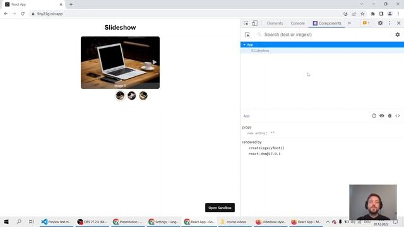The height and width of the screenshot is (227, 404).
Task: Open the Elements tab
Action: [275, 23]
